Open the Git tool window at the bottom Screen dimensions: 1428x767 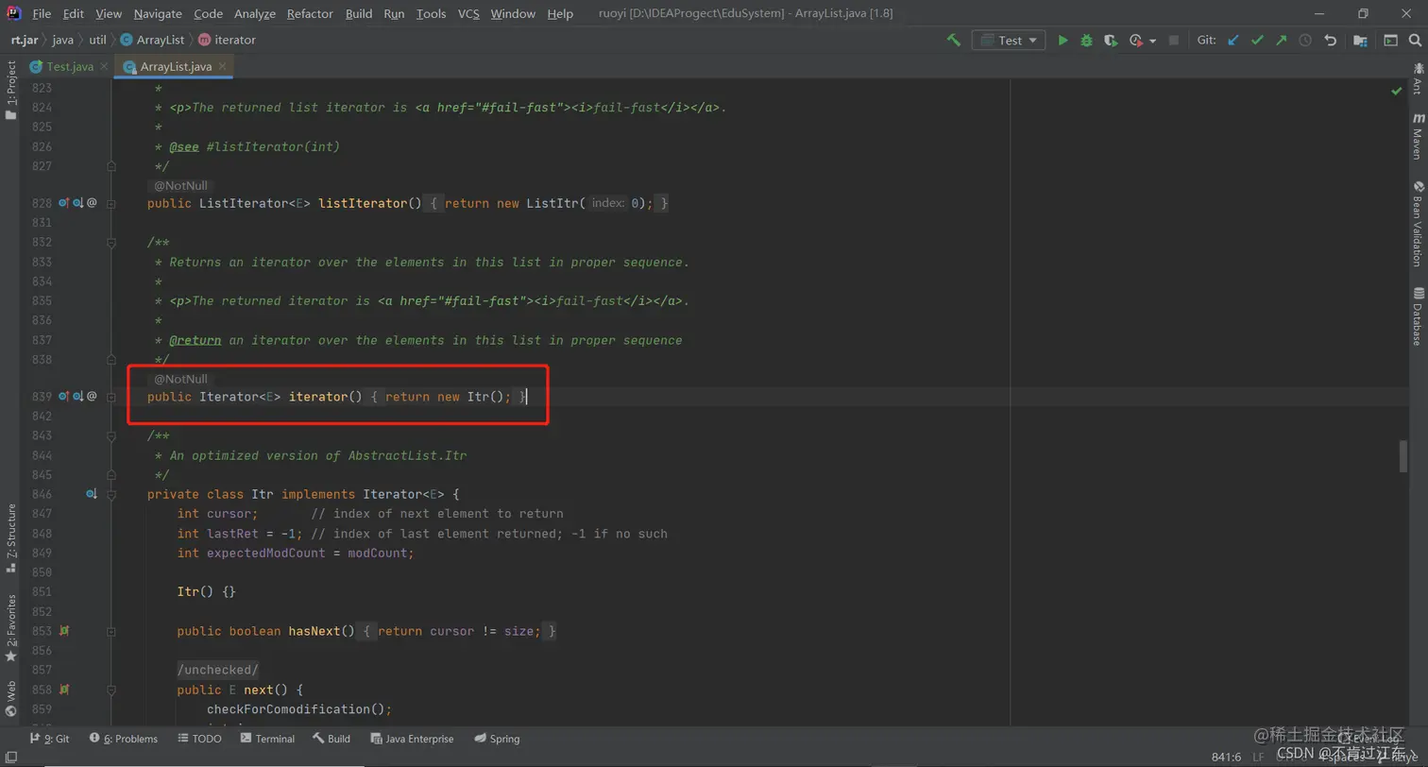50,739
